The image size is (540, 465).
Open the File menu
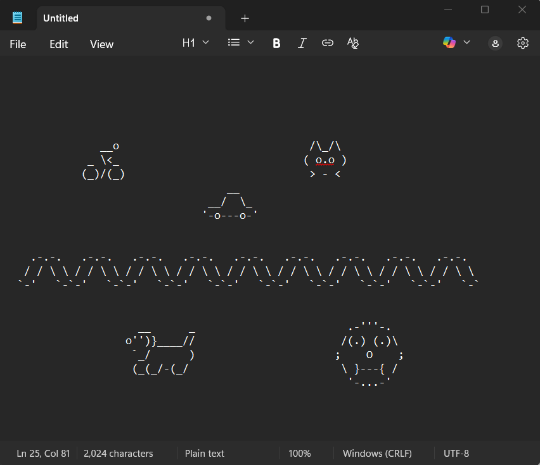pyautogui.click(x=18, y=44)
